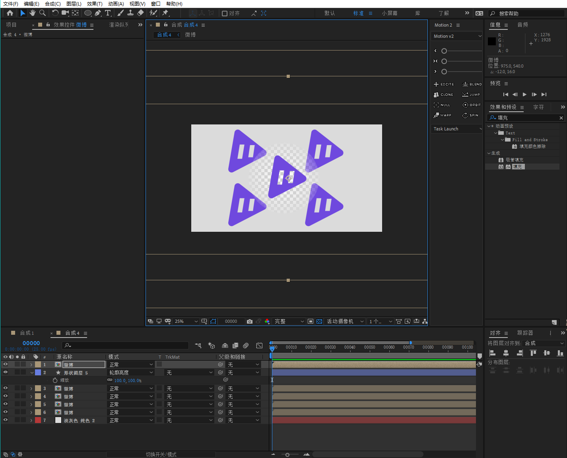Screen dimensions: 567x458
Task: Open the 将图层对齐到 合成 dropdown
Action: (544, 343)
